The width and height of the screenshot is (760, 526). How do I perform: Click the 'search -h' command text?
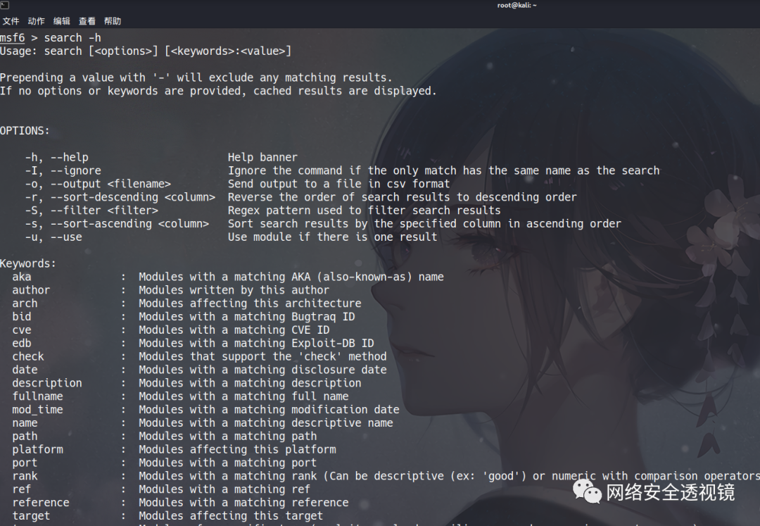pyautogui.click(x=72, y=38)
